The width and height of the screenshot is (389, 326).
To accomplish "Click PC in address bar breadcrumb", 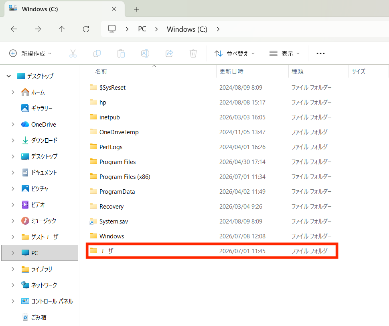I will (142, 29).
